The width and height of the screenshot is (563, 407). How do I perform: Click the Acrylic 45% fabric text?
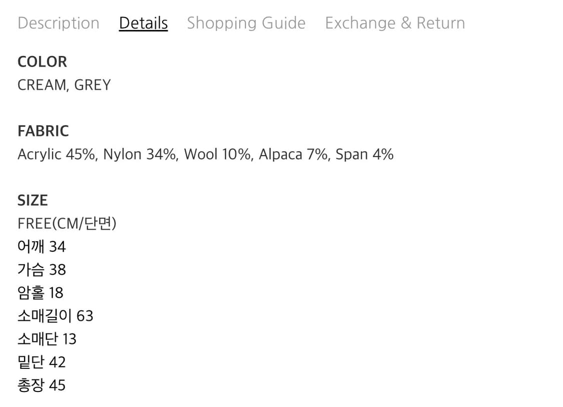(x=56, y=154)
